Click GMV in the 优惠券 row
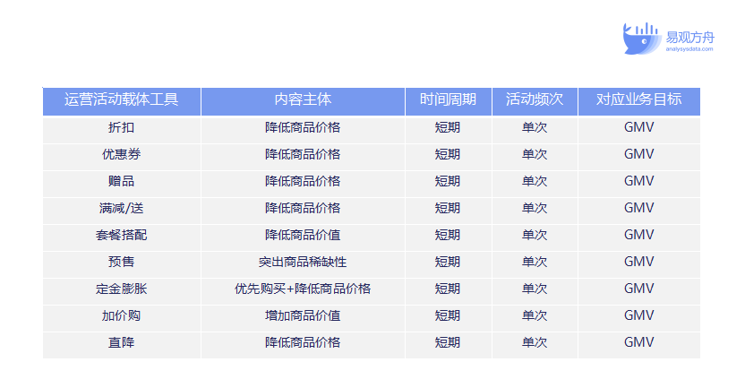This screenshot has height=388, width=745. click(638, 153)
